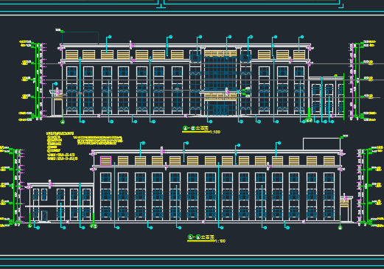Click the first green axis circle in upper title
This screenshot has width=384, height=269.
click(x=185, y=128)
